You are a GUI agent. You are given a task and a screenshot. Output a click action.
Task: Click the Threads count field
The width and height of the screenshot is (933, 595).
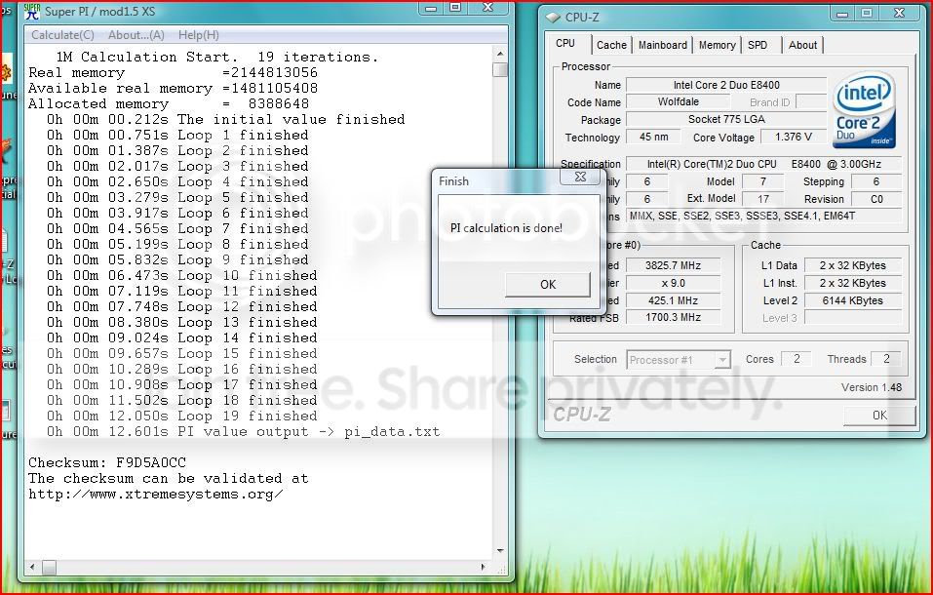tap(886, 359)
